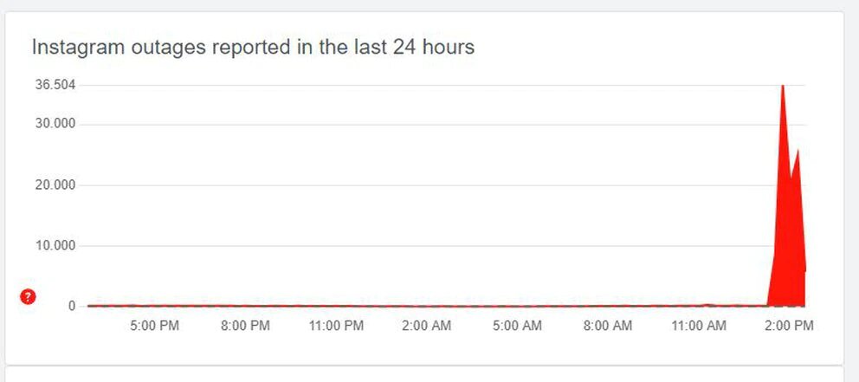859x382 pixels.
Task: Click the red question mark help icon
Action: point(28,297)
